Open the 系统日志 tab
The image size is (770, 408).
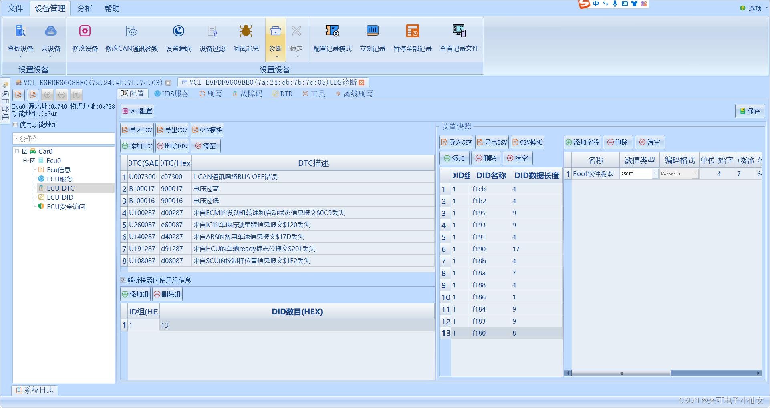coord(35,390)
